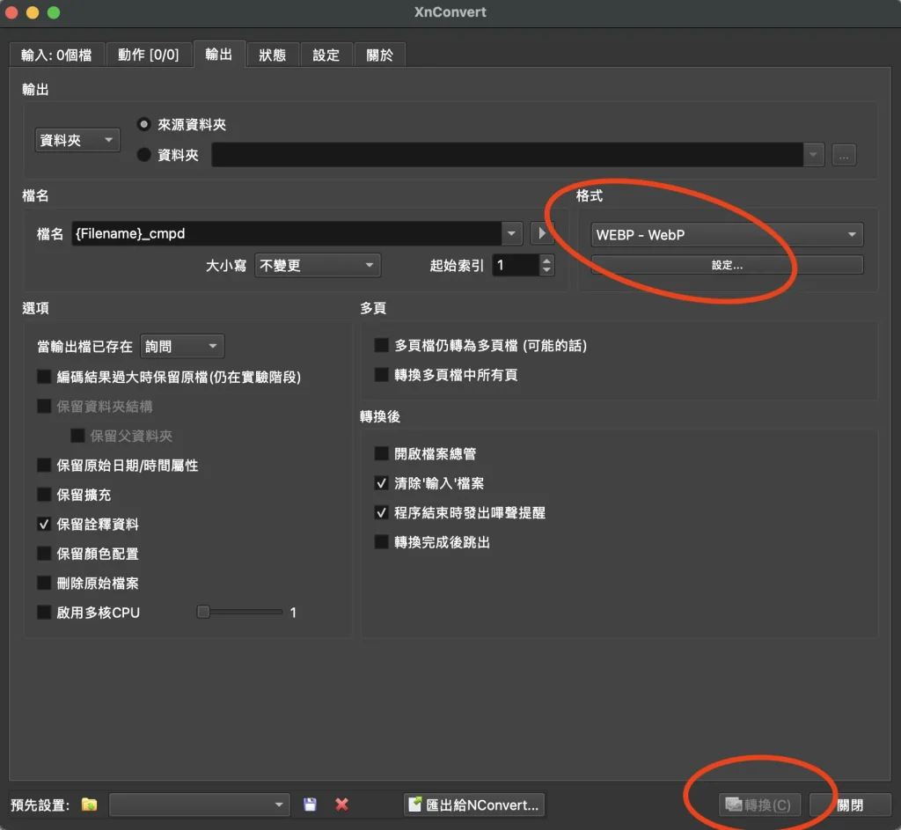Click the preset folder icon

click(x=89, y=804)
